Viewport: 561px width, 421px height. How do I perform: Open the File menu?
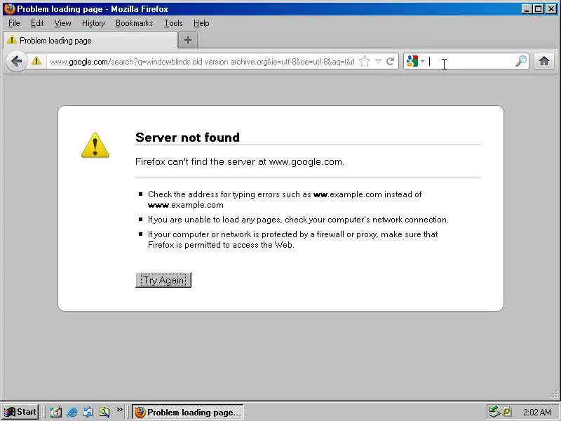(14, 23)
